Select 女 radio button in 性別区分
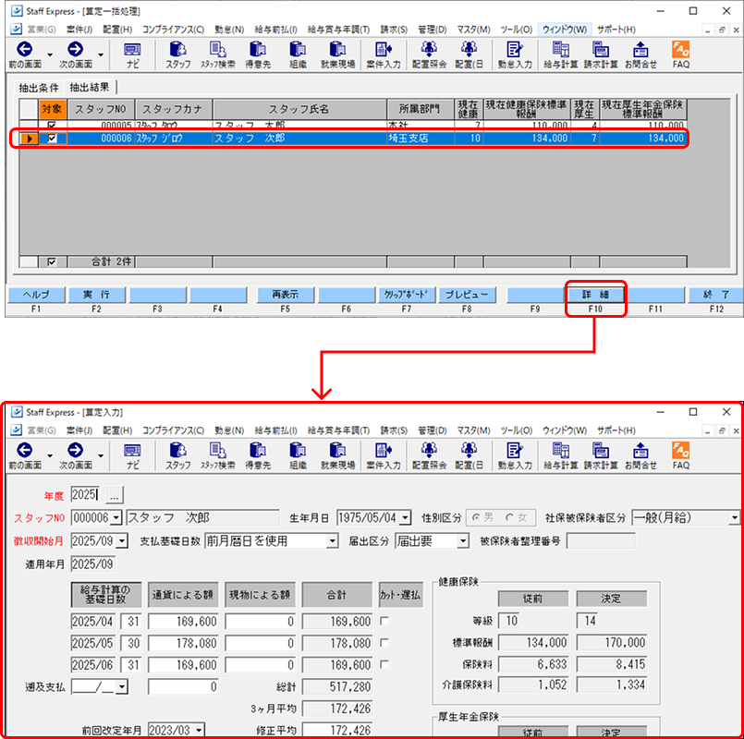 pos(509,518)
